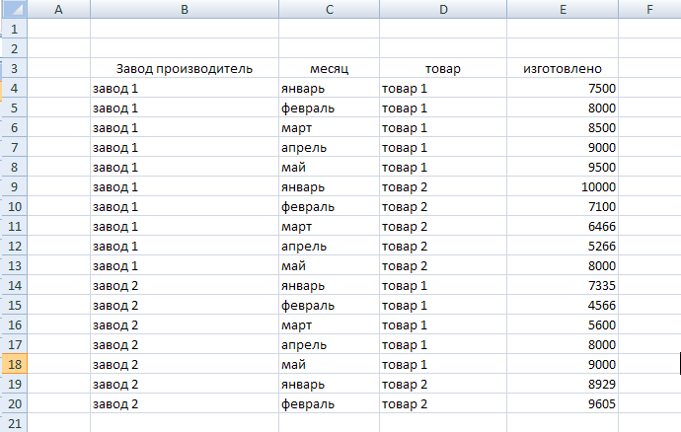Click 'завод 2' in row 14

tap(115, 286)
